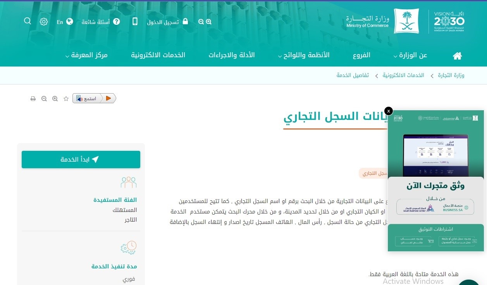Select the المستهلك beneficiary text
Image resolution: width=487 pixels, height=285 pixels.
[x=125, y=210]
